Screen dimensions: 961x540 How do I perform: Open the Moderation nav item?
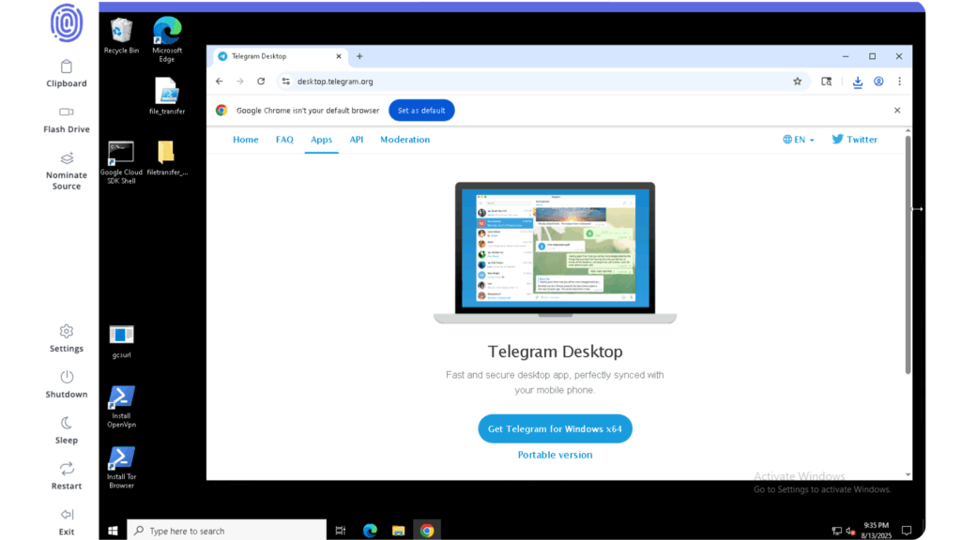[405, 140]
